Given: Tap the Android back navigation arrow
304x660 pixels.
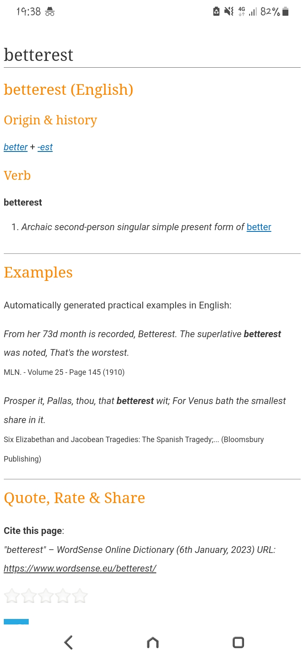Looking at the screenshot, I should pyautogui.click(x=68, y=643).
